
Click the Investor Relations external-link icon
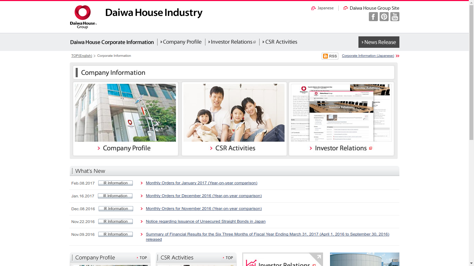coord(255,42)
